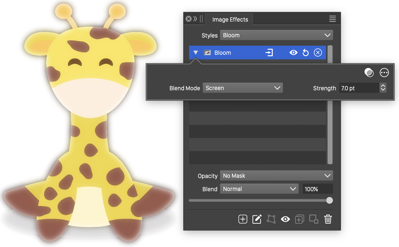Delete effect using the trash icon

tap(328, 219)
